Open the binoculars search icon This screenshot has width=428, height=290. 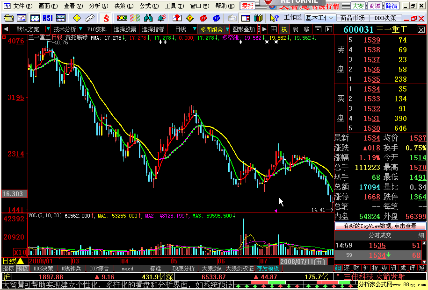[148, 18]
